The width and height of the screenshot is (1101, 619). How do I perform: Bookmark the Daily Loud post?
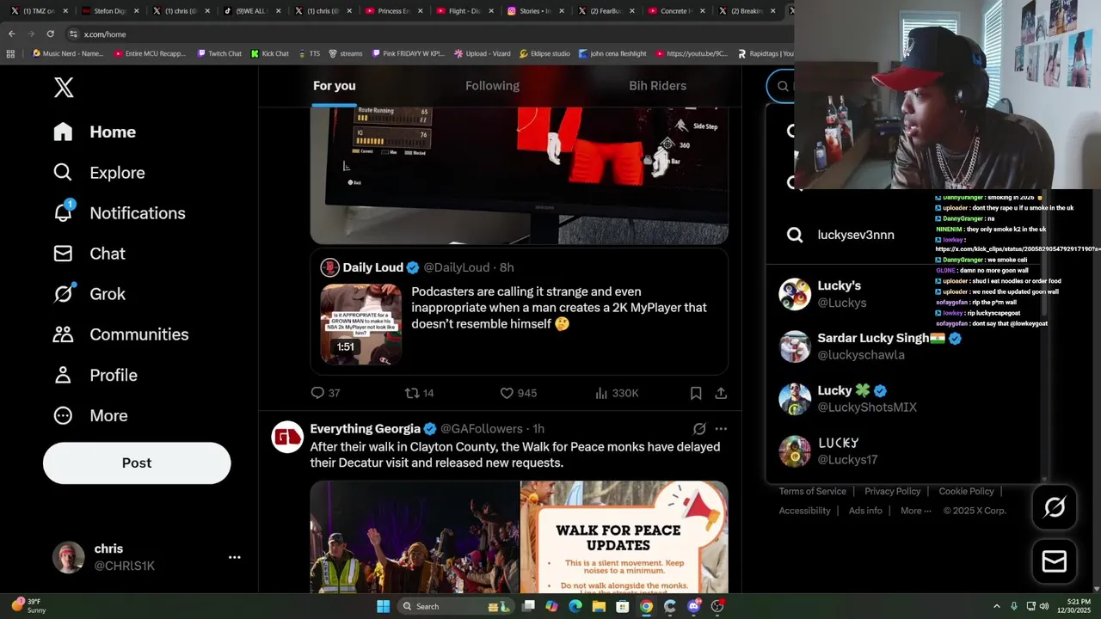click(695, 393)
